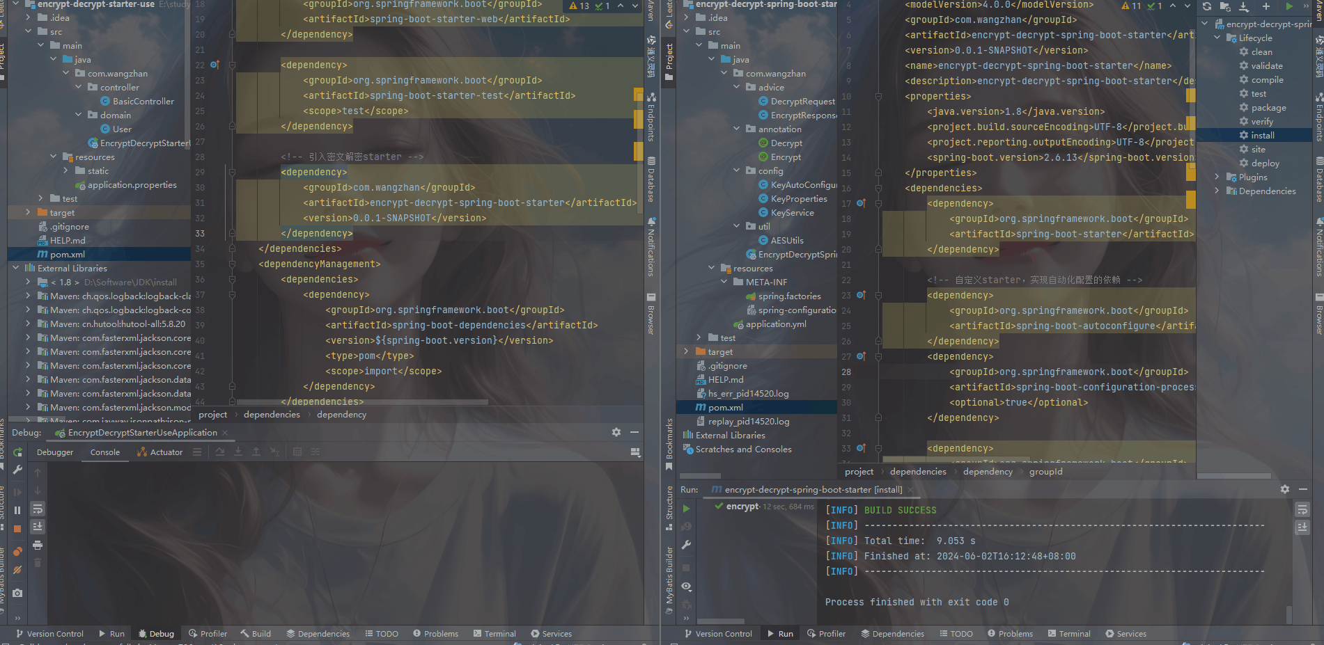This screenshot has width=1324, height=645.
Task: Toggle the Database tool window in starter-use window
Action: tap(651, 180)
